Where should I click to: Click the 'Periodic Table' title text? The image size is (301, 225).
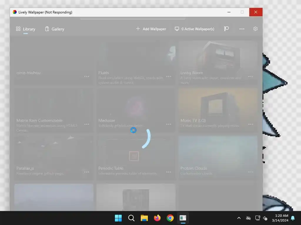(111, 168)
